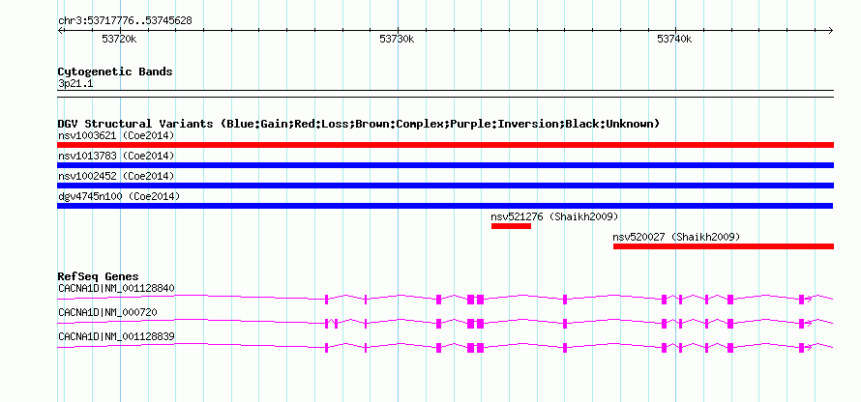Select the red nsv520027 loss bar
This screenshot has height=402, width=861.
click(x=724, y=246)
